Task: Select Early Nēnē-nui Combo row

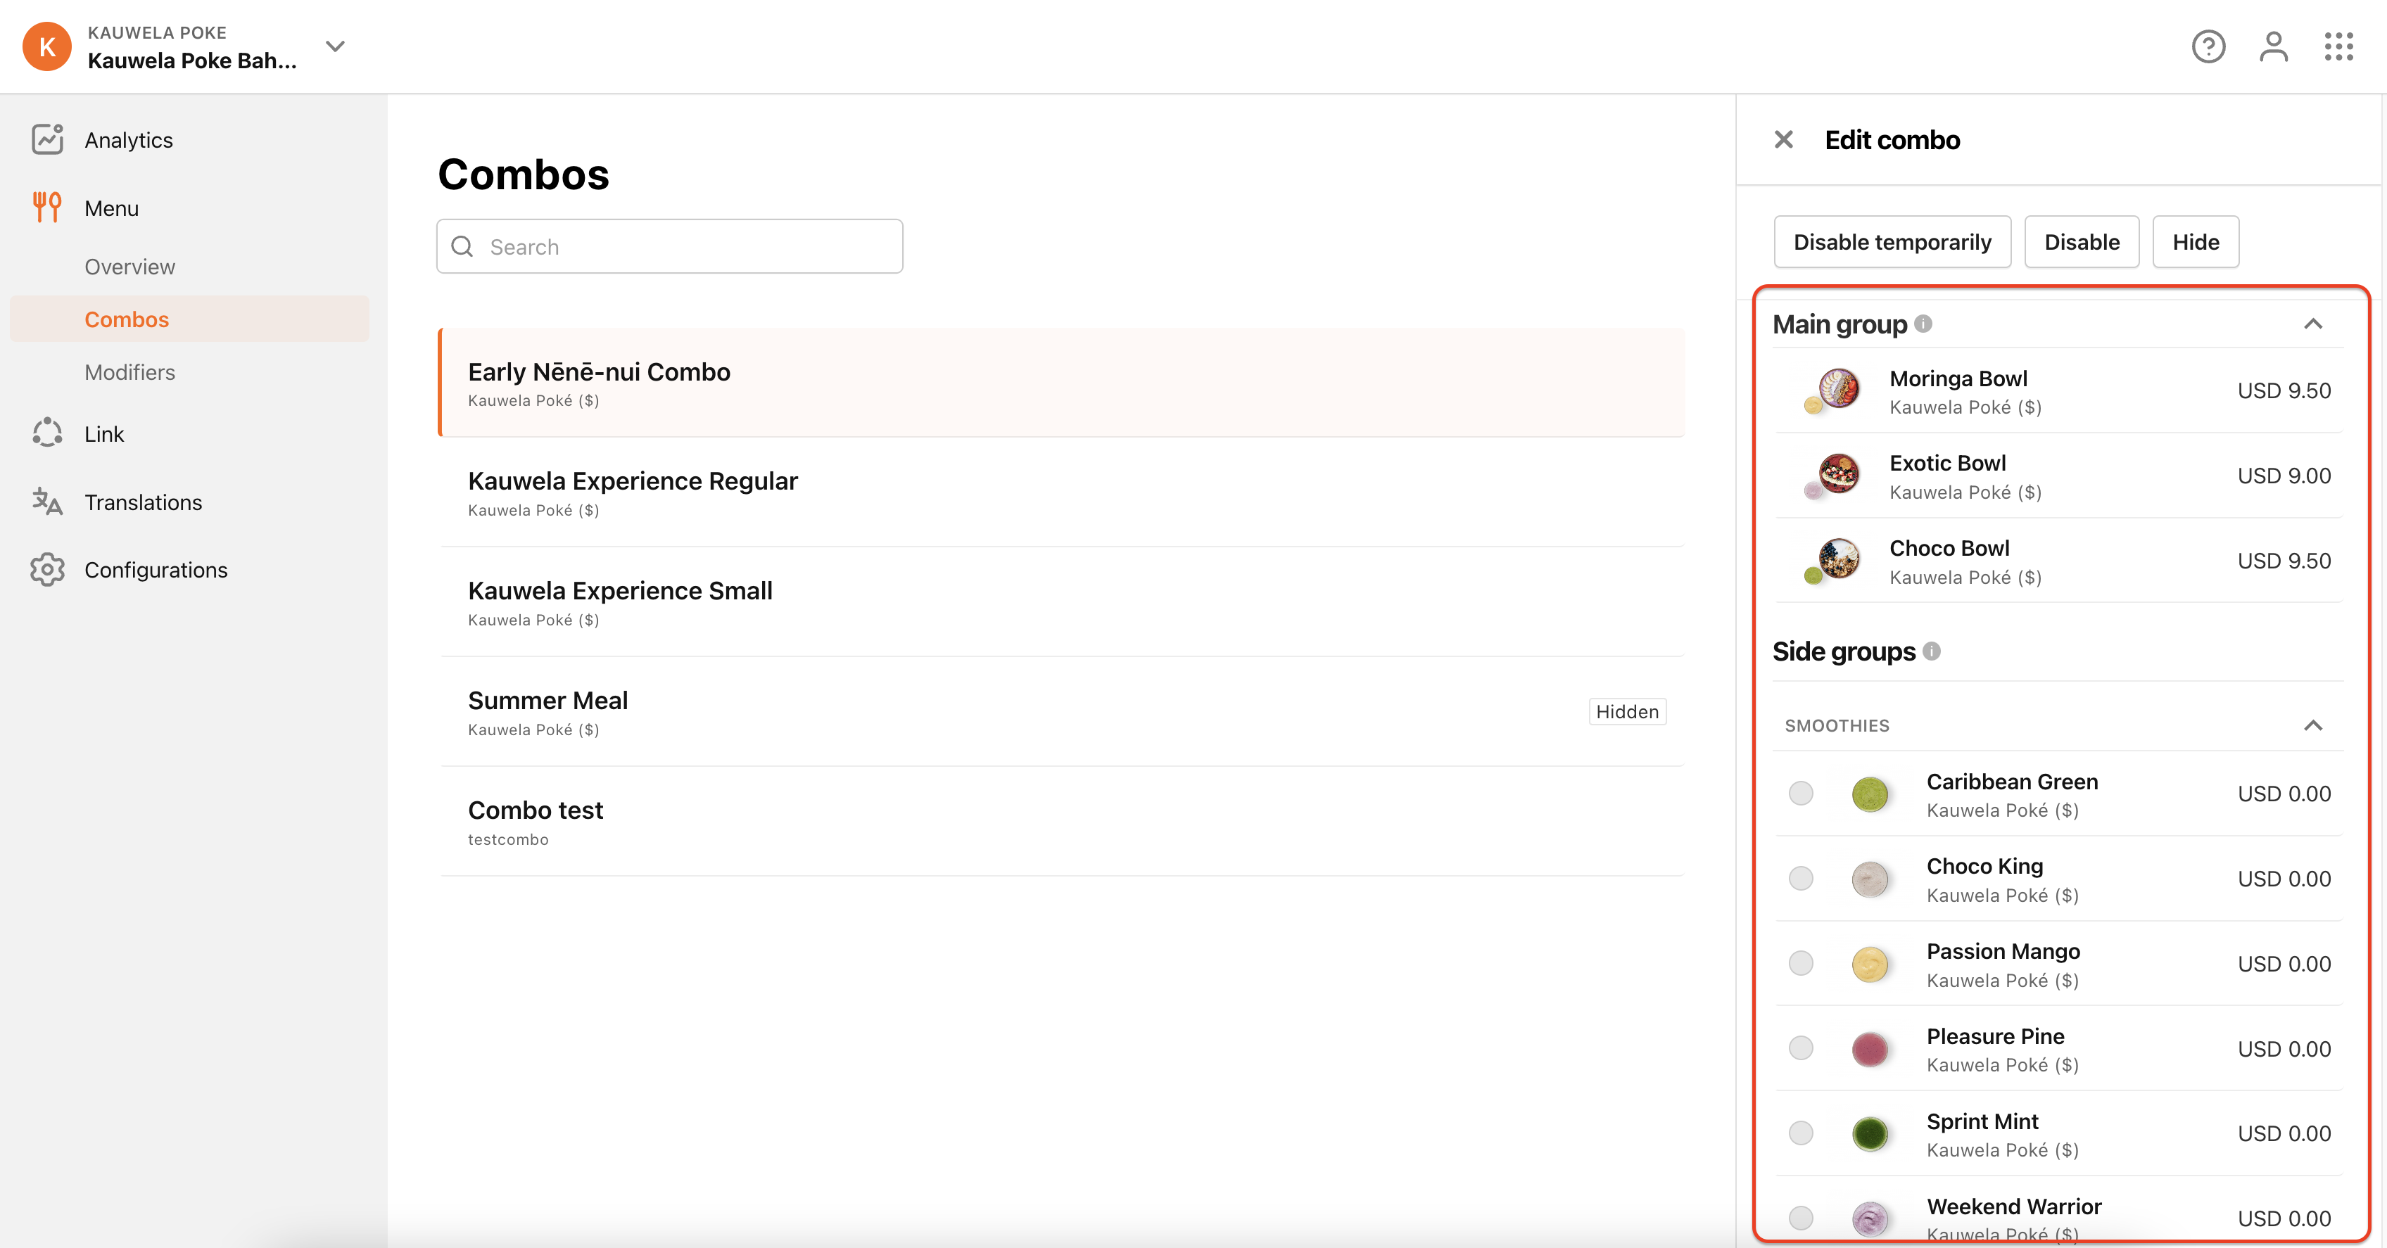Action: pyautogui.click(x=1061, y=382)
